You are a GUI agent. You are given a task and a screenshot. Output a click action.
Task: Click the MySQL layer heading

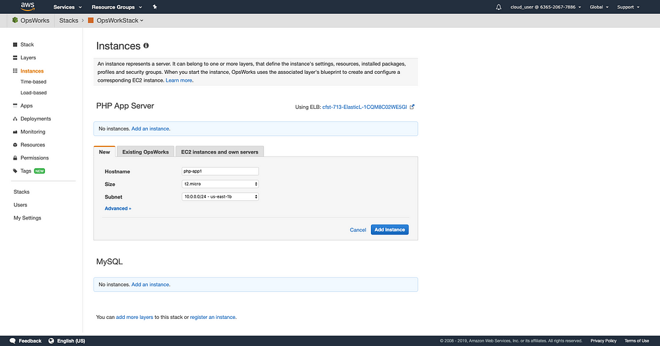[x=110, y=262]
